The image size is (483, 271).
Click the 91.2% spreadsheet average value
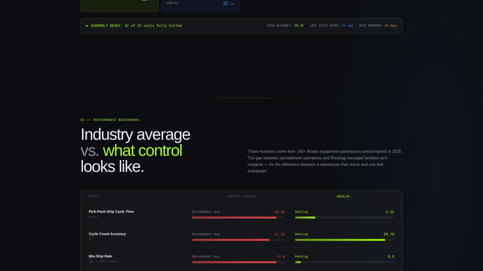(279, 234)
